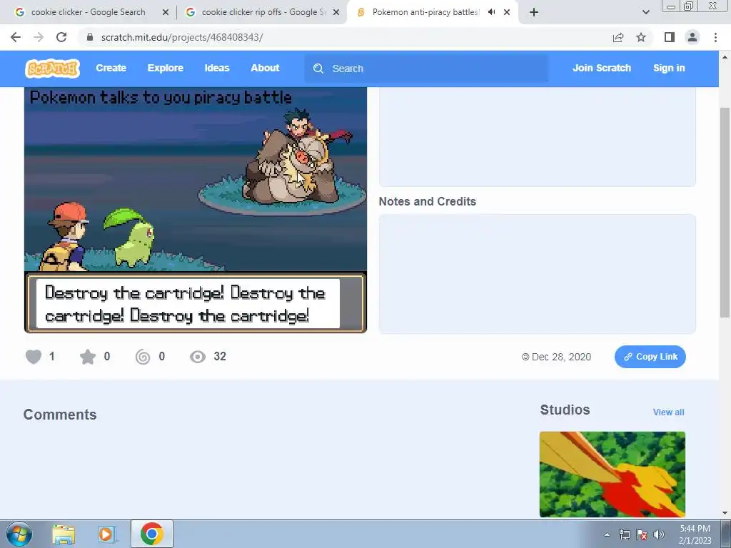Close the Pokemon anti-piracy battles tab
The image size is (731, 548).
tap(507, 13)
